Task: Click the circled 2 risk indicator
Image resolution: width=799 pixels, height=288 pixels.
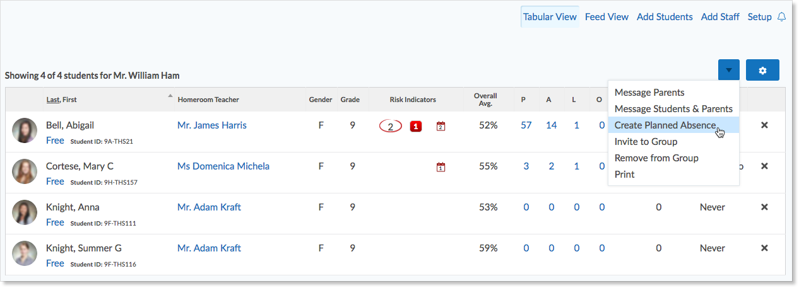Action: [391, 126]
